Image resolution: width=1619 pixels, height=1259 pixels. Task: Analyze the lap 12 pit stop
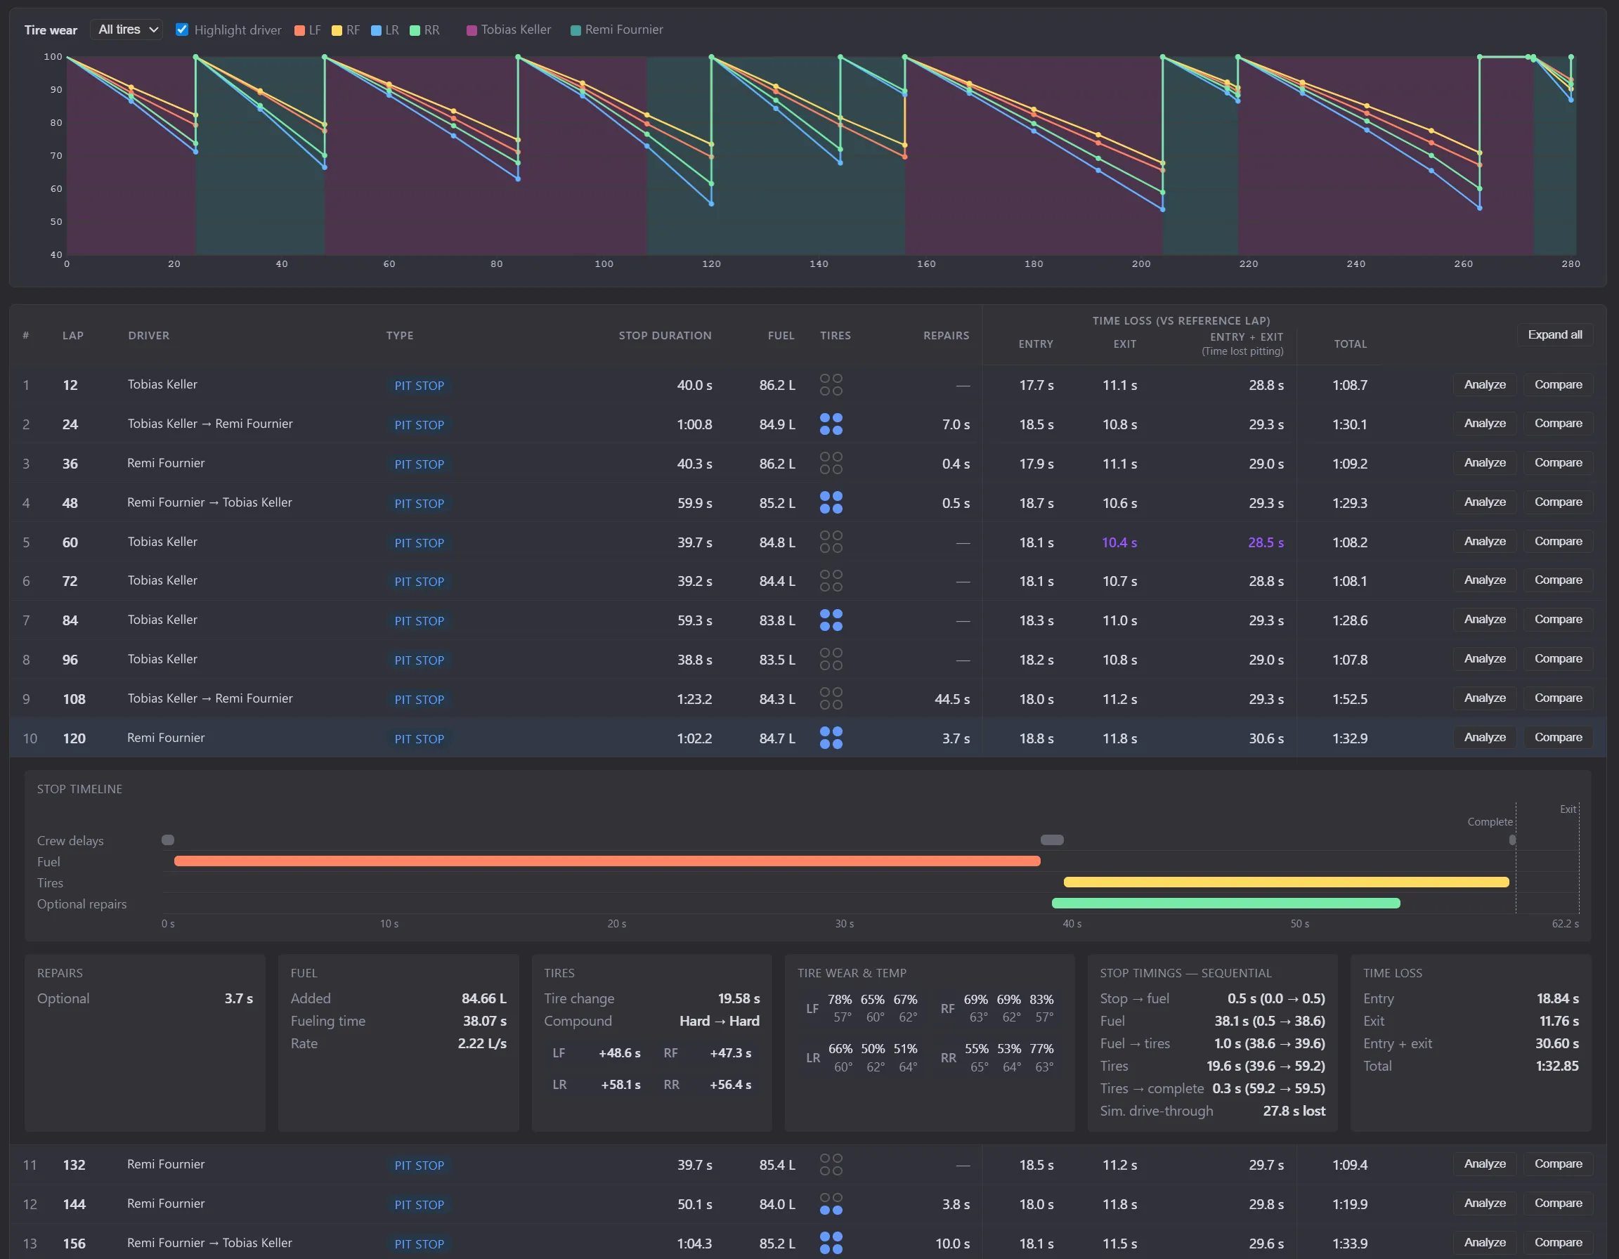pyautogui.click(x=1484, y=384)
